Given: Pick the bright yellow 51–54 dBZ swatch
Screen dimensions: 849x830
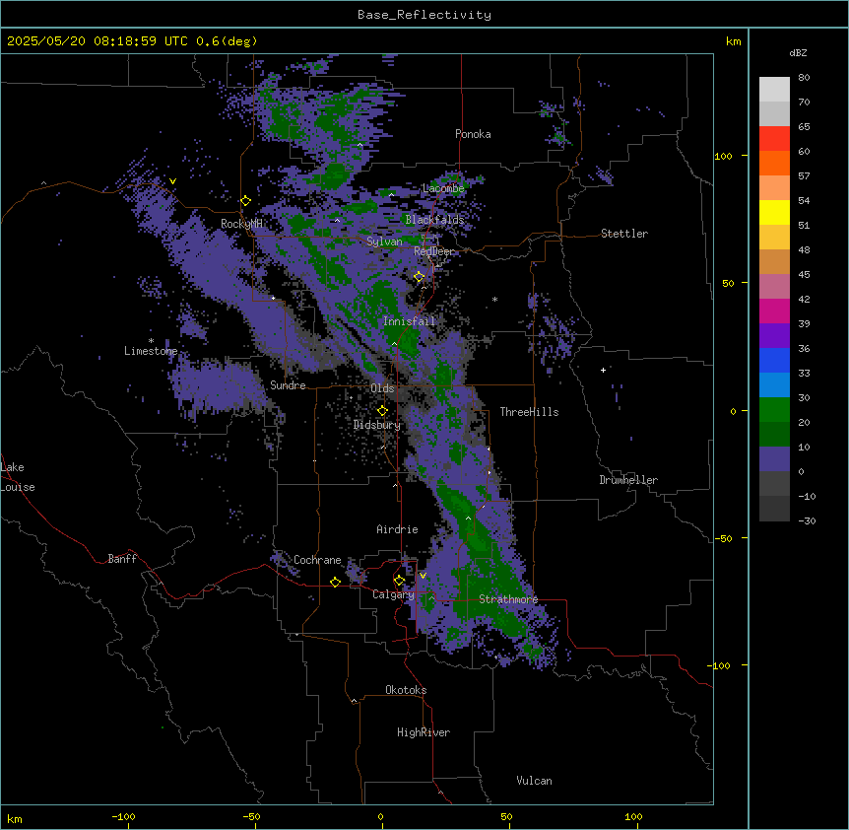Looking at the screenshot, I should [774, 212].
